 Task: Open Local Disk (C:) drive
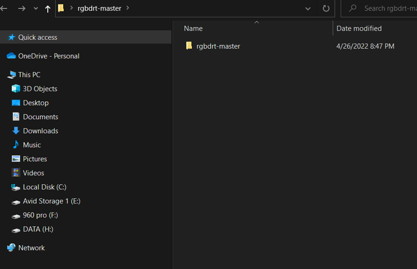click(39, 187)
